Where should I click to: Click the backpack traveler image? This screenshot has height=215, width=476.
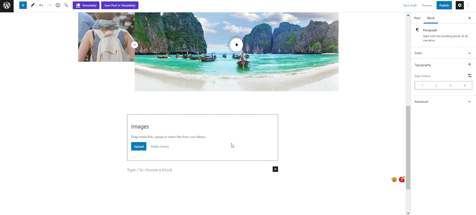click(x=106, y=37)
